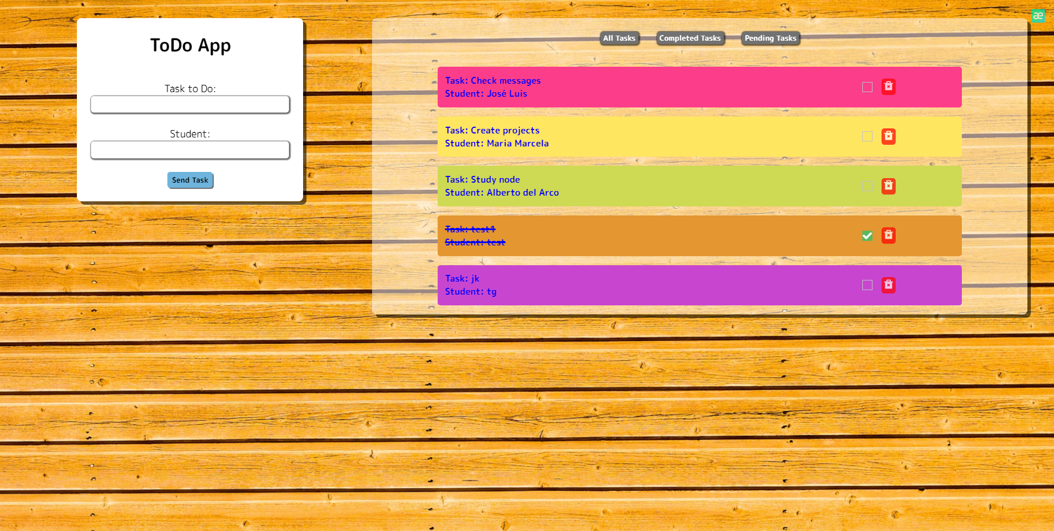Filter by Completed Tasks
This screenshot has width=1054, height=531.
tap(690, 38)
